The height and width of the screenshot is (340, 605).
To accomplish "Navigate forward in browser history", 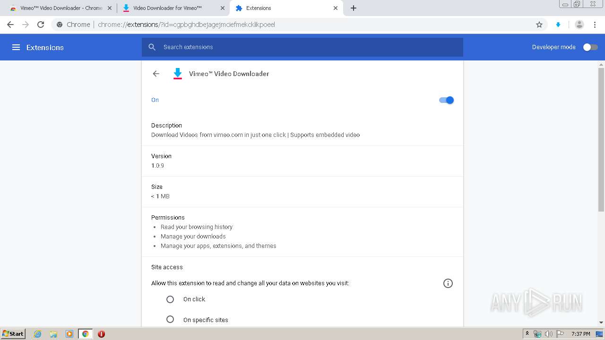I will (x=26, y=25).
